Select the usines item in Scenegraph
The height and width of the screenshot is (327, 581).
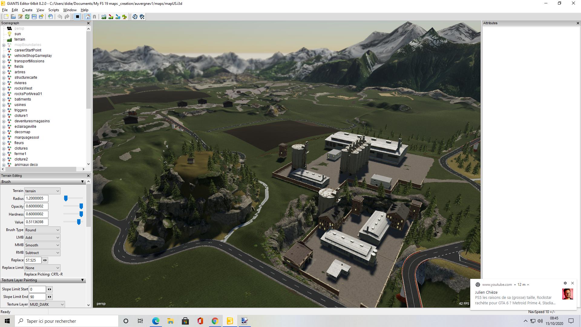pos(20,105)
